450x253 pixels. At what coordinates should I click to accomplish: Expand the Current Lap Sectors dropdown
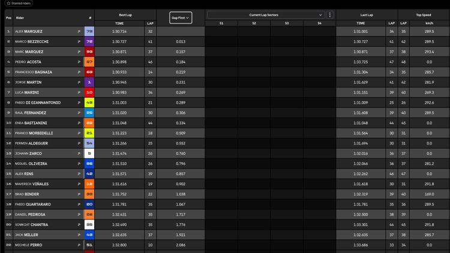point(266,14)
